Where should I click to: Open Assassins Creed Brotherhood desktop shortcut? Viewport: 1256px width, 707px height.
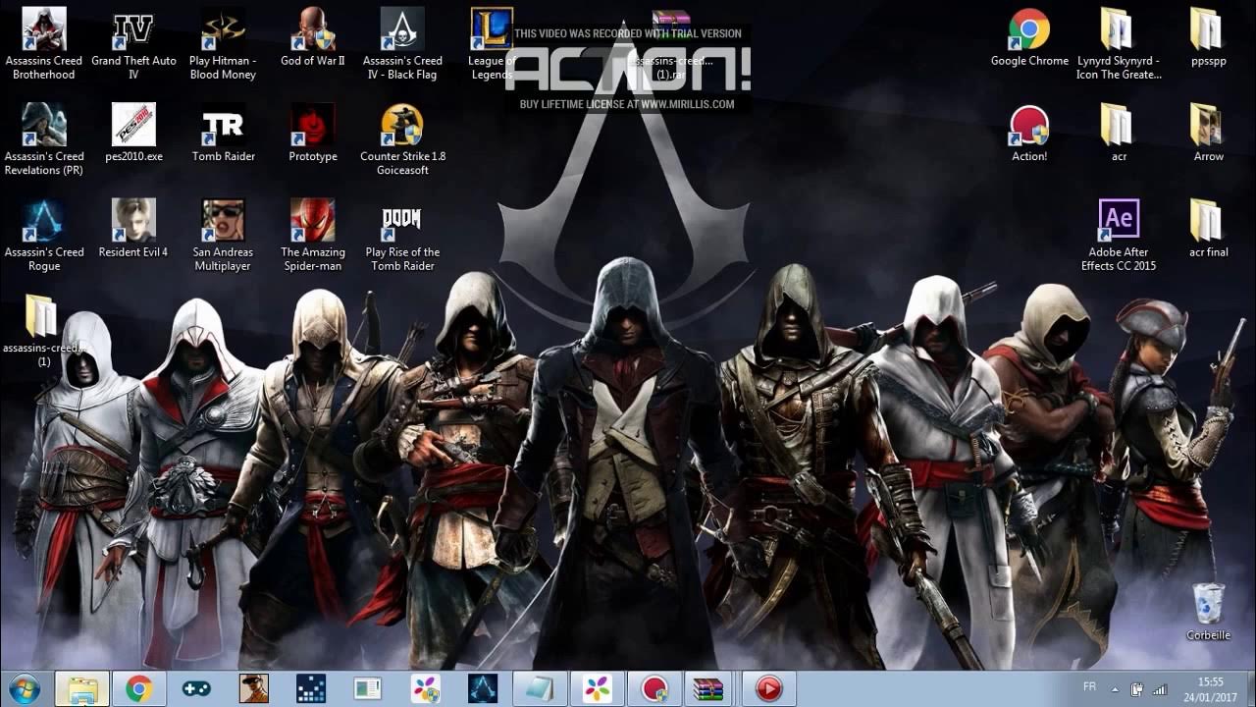[x=44, y=43]
